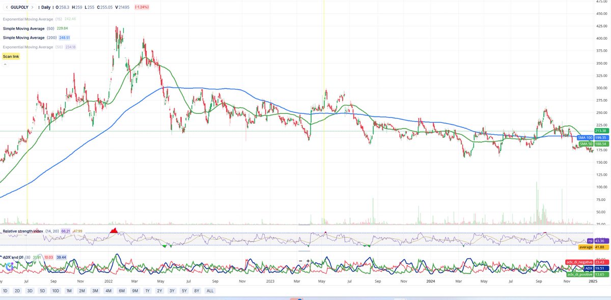Screen dimensions: 611x300
Task: Click the 39.44 ADX value badge
Action: point(61,257)
